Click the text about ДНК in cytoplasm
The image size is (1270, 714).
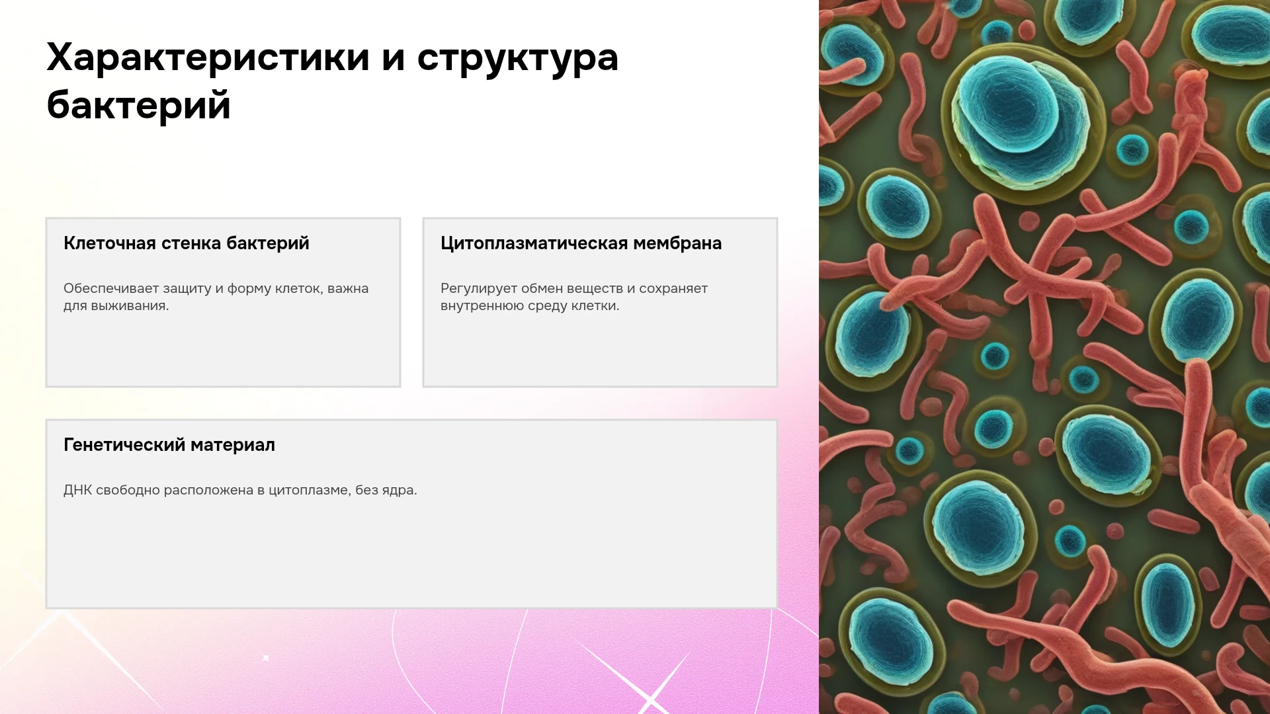coord(240,490)
